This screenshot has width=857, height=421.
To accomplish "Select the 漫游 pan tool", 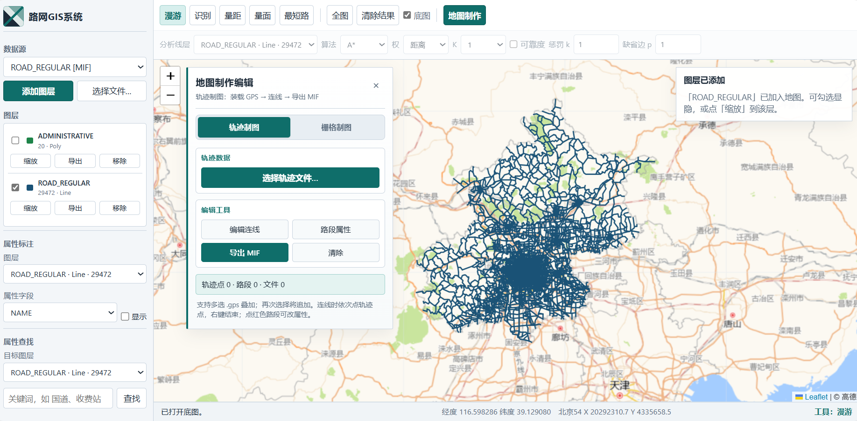I will [x=173, y=15].
